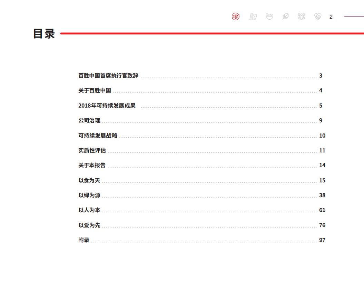Open the 附录 appendix on page 97
364x281 pixels.
[x=83, y=240]
